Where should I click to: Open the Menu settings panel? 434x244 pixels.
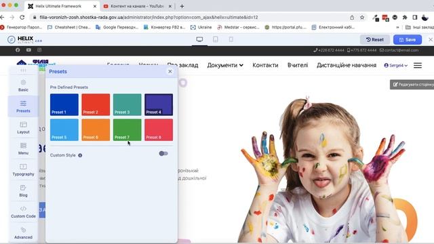point(23,148)
